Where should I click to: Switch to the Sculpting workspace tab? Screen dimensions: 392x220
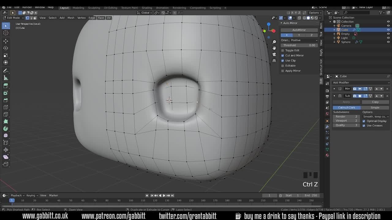coord(94,8)
